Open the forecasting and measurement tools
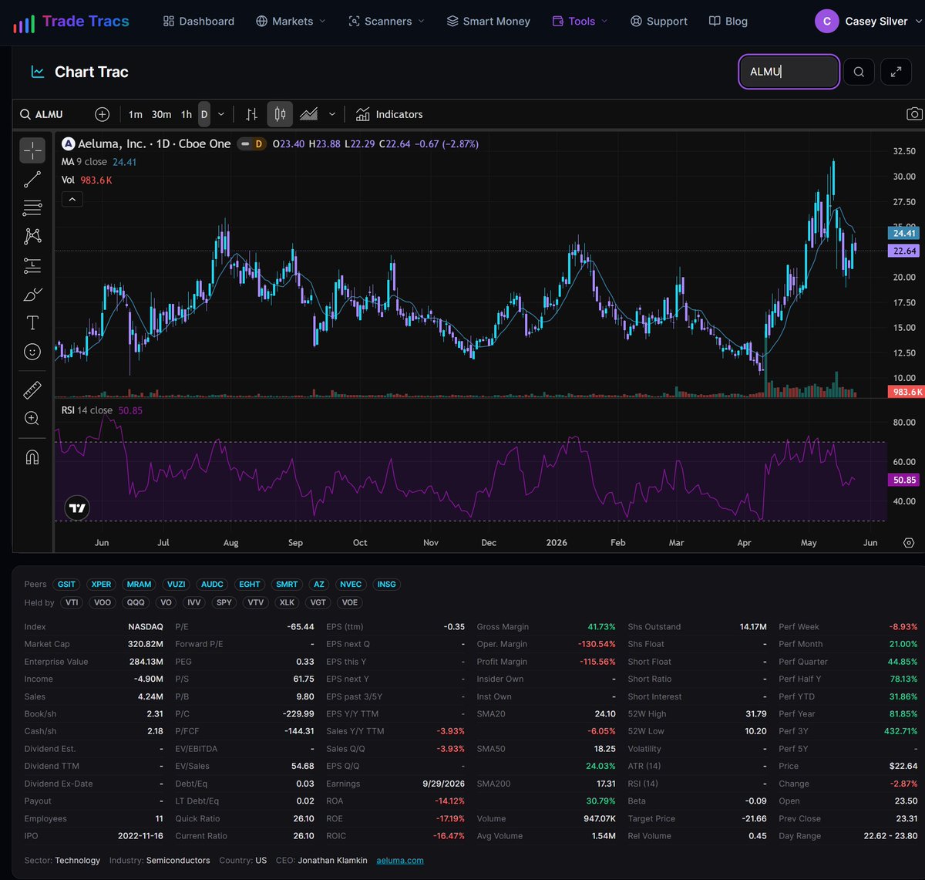The width and height of the screenshot is (925, 880). point(32,265)
